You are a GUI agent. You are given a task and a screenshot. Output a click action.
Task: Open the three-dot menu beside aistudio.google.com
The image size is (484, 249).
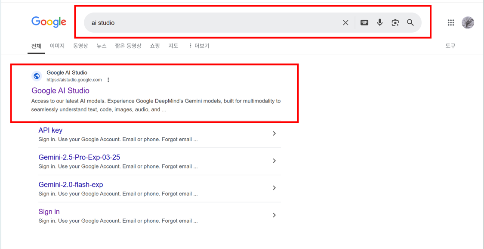point(108,80)
